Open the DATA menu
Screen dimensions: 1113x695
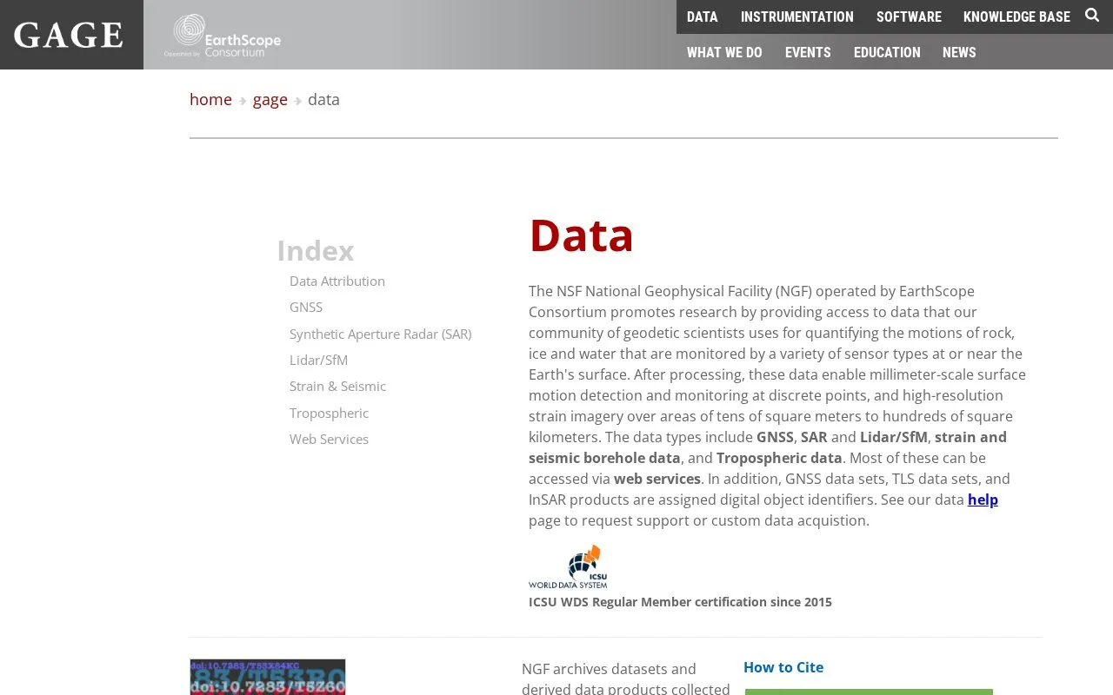(703, 17)
